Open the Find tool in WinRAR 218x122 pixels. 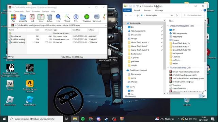point(58,18)
